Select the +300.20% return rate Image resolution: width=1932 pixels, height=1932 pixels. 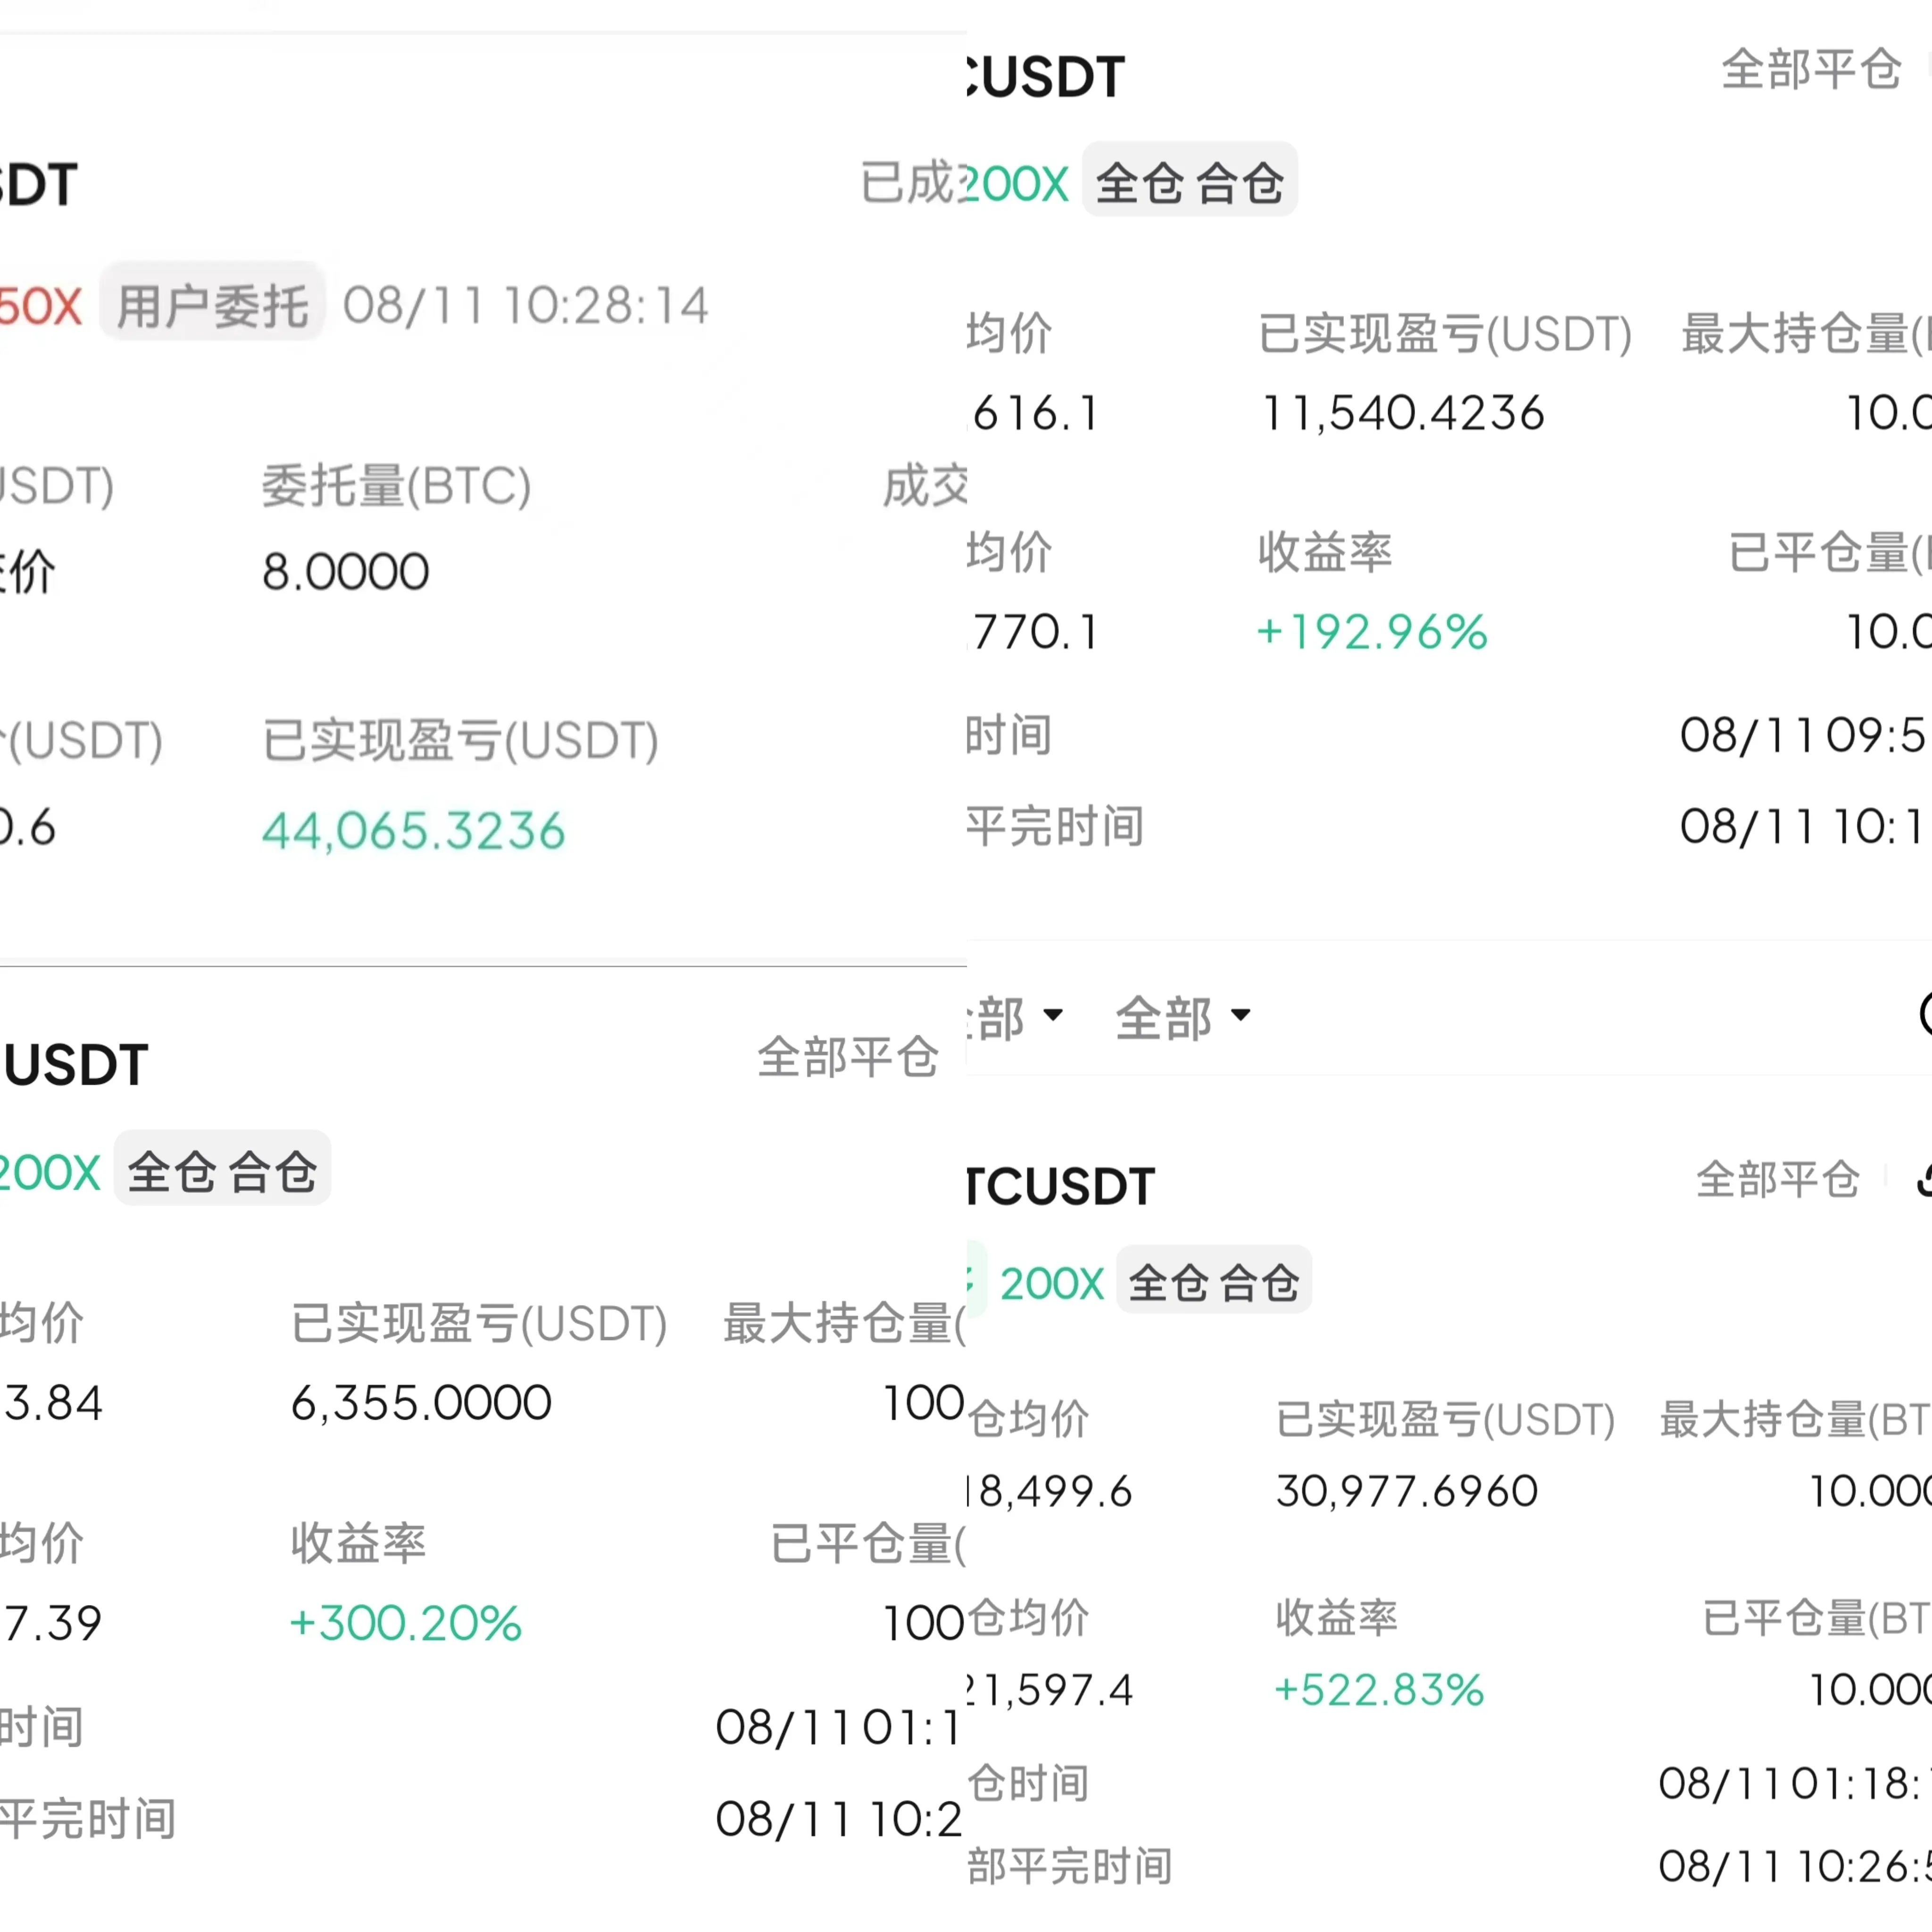(x=405, y=1623)
